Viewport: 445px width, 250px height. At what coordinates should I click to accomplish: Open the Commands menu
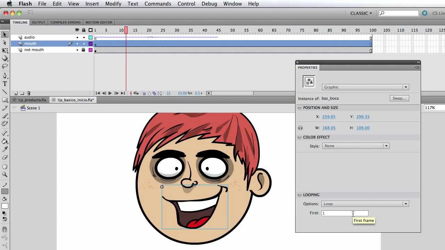pos(158,4)
